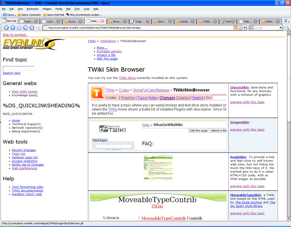
Task: Open the RSS feed icon in address bar
Action: click(x=235, y=28)
